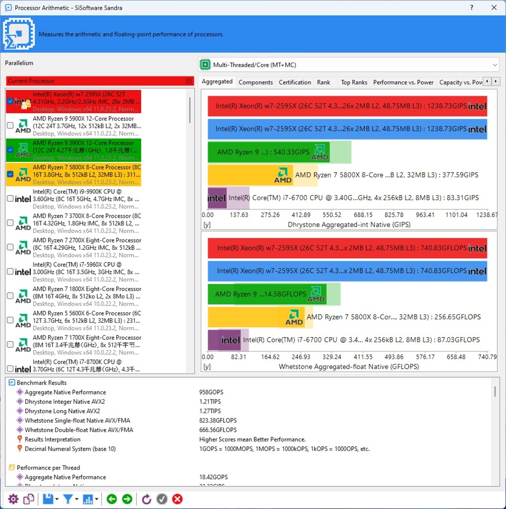Click the question mark help button in the title bar
Screen dimensions: 506x509
click(472, 7)
